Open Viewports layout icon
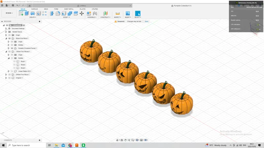 coord(146,140)
